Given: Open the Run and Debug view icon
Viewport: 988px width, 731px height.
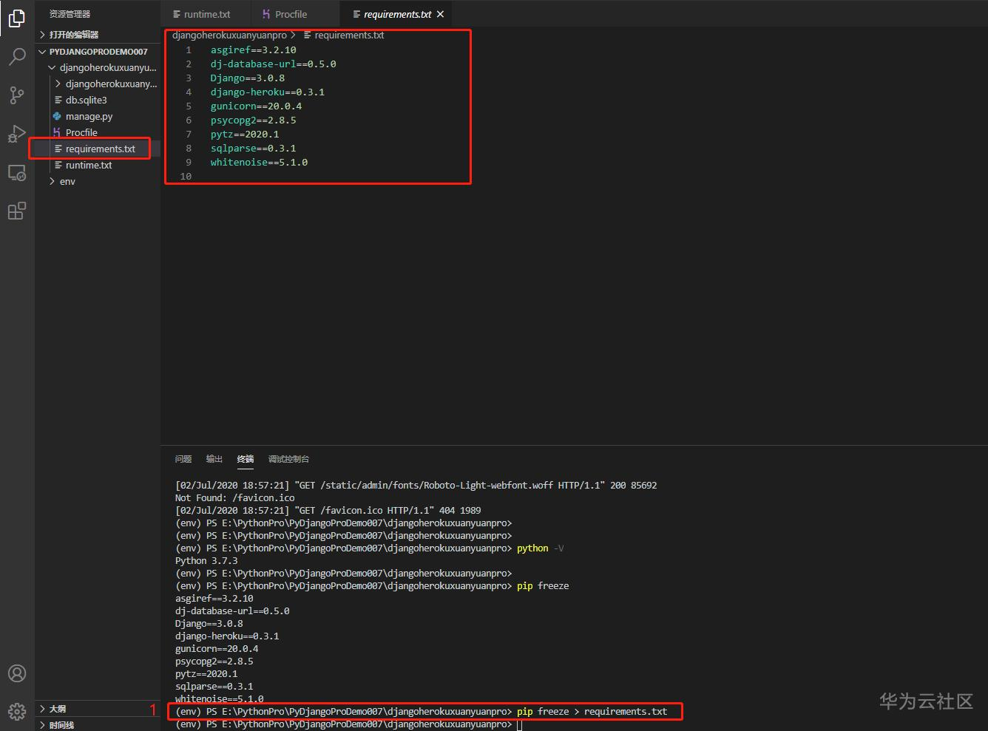Looking at the screenshot, I should coord(17,134).
